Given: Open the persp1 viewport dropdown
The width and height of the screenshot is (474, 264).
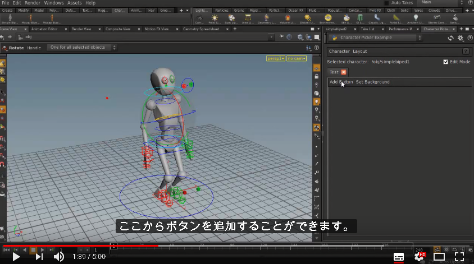Looking at the screenshot, I should [x=275, y=58].
